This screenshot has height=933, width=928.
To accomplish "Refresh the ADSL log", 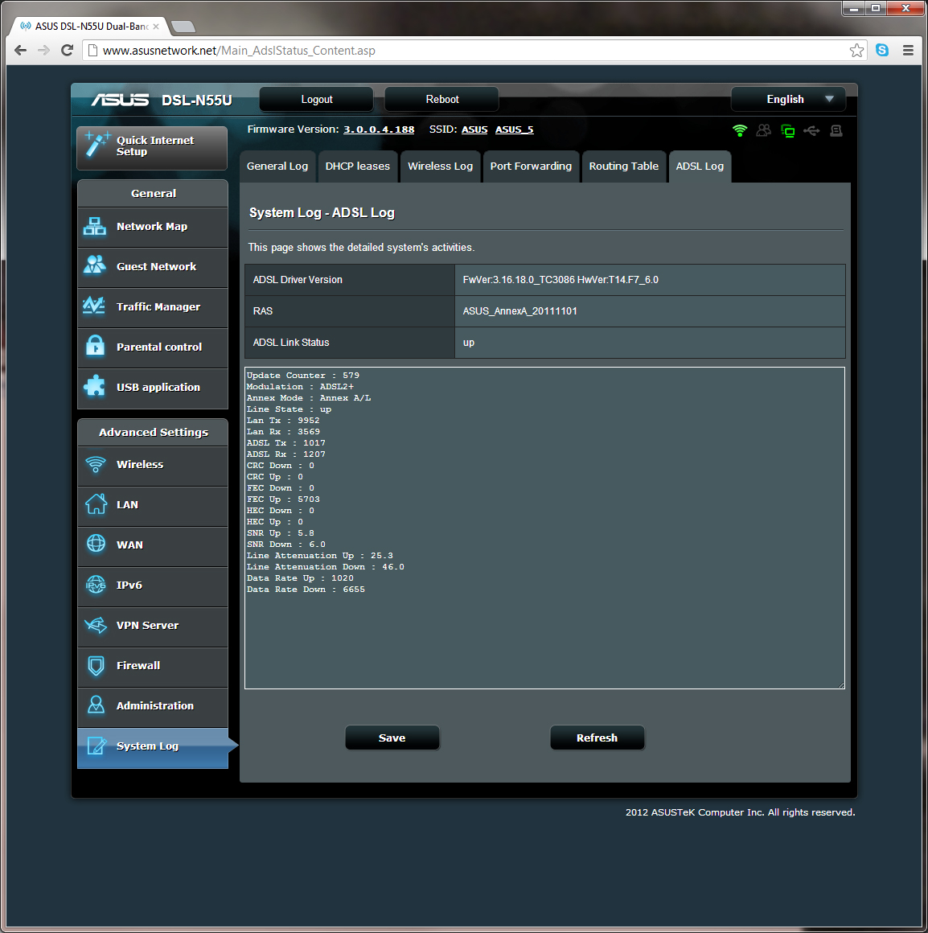I will [x=597, y=738].
